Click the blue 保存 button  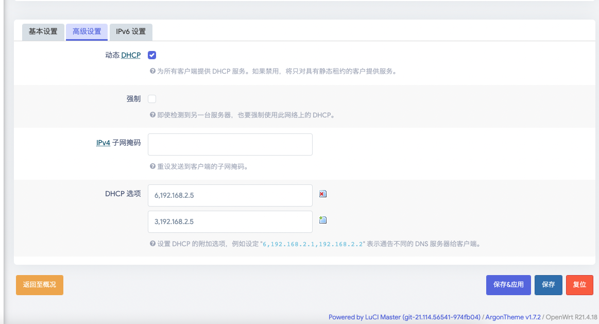tap(548, 285)
